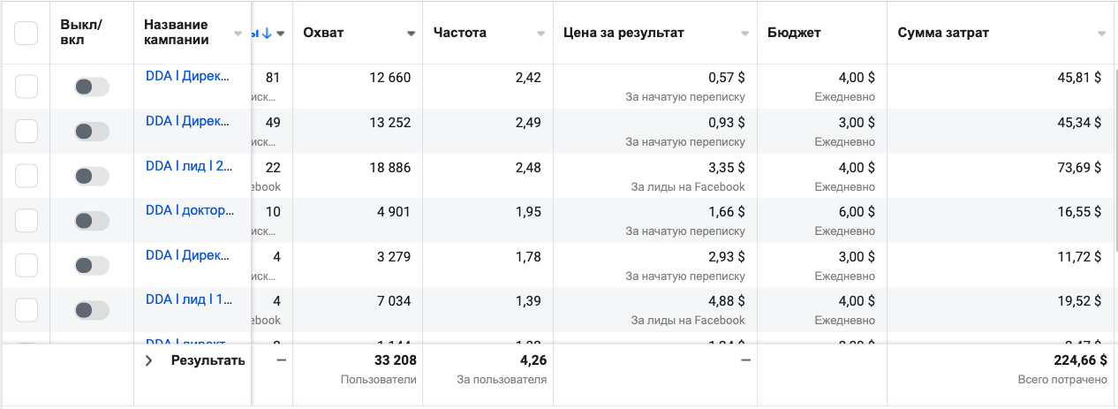Viewport: 1118px width, 409px height.
Task: Open the Частота column dropdown arrow
Action: coord(541,34)
